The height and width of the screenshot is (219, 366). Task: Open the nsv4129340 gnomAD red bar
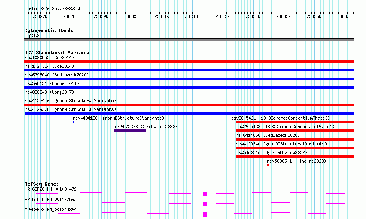point(295,148)
